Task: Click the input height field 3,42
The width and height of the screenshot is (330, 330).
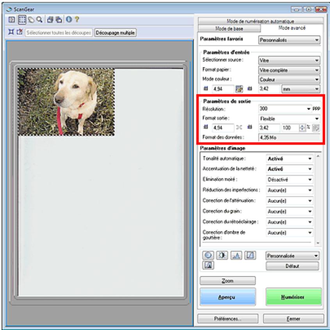Action: coord(269,89)
